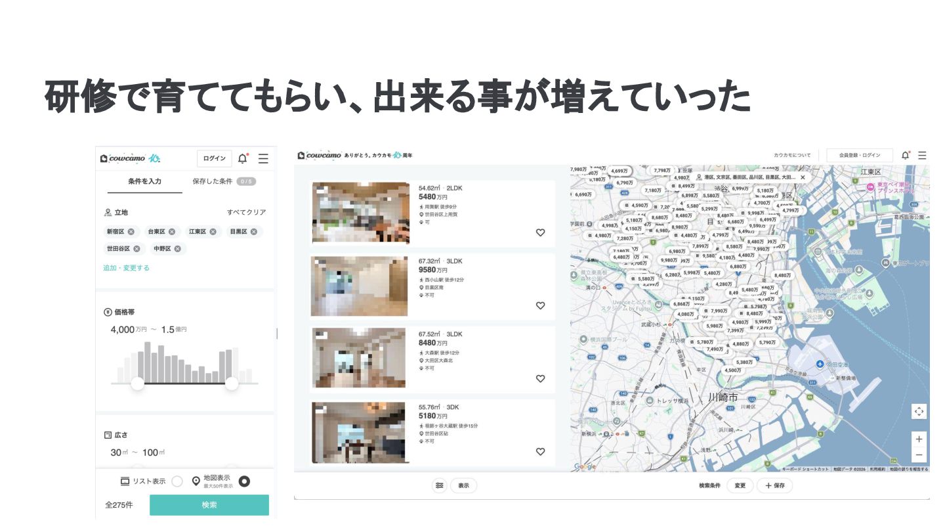Click the 会員登録・ログイン button
The image size is (945, 532).
859,156
